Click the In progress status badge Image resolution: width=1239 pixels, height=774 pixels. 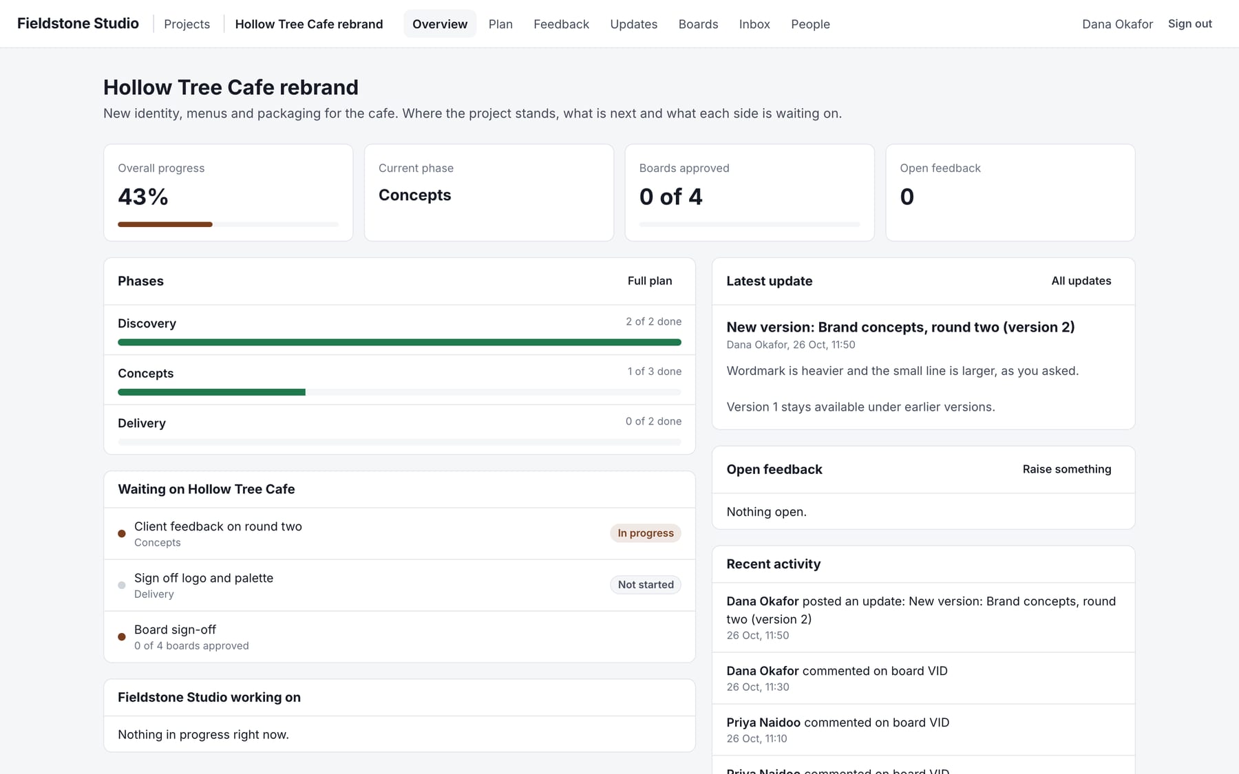(x=646, y=533)
